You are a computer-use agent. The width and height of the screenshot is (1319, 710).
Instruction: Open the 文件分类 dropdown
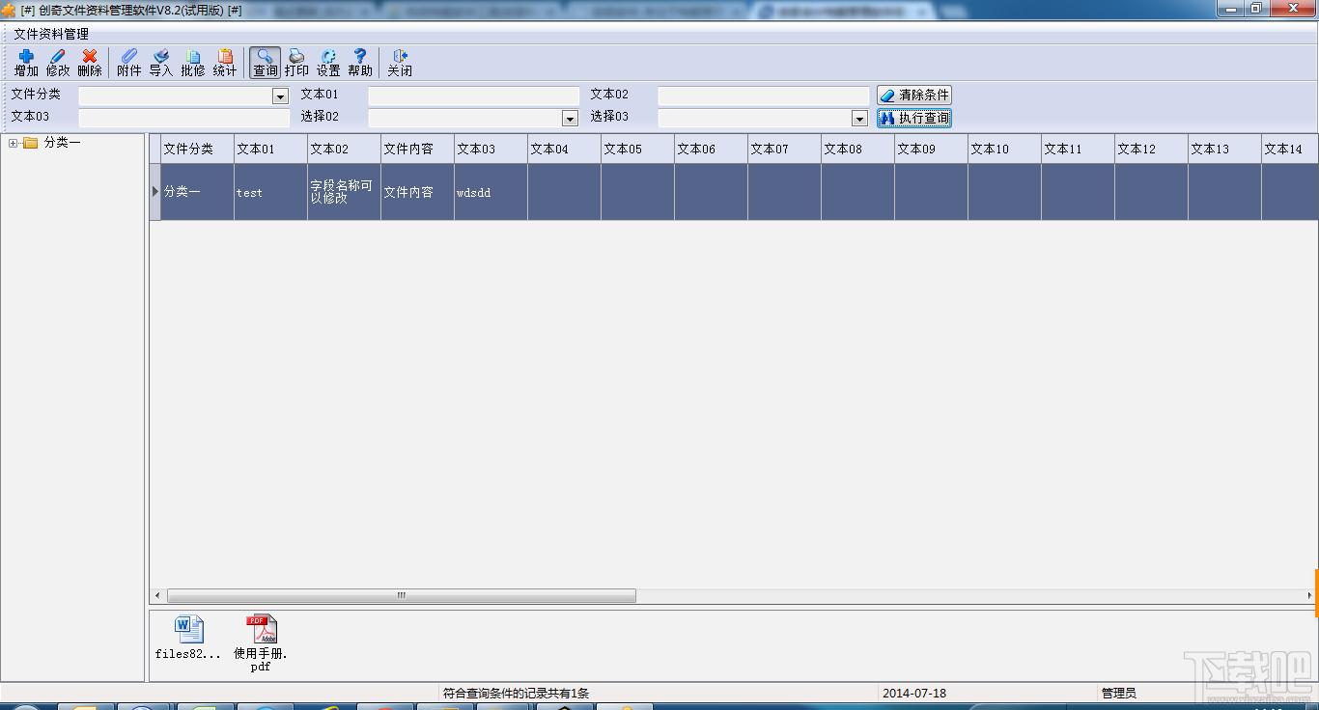280,96
